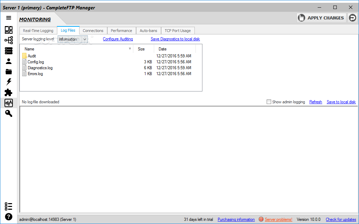
Task: Click the APPLY CHANGES button
Action: [x=321, y=18]
